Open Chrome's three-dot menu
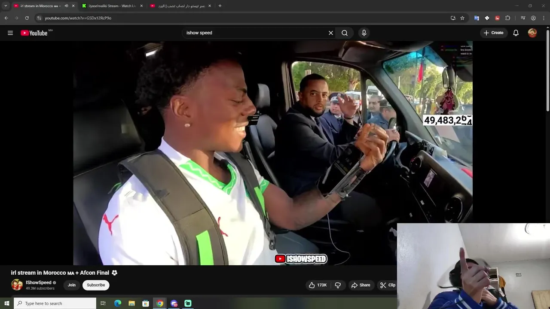This screenshot has height=309, width=550. click(x=544, y=18)
